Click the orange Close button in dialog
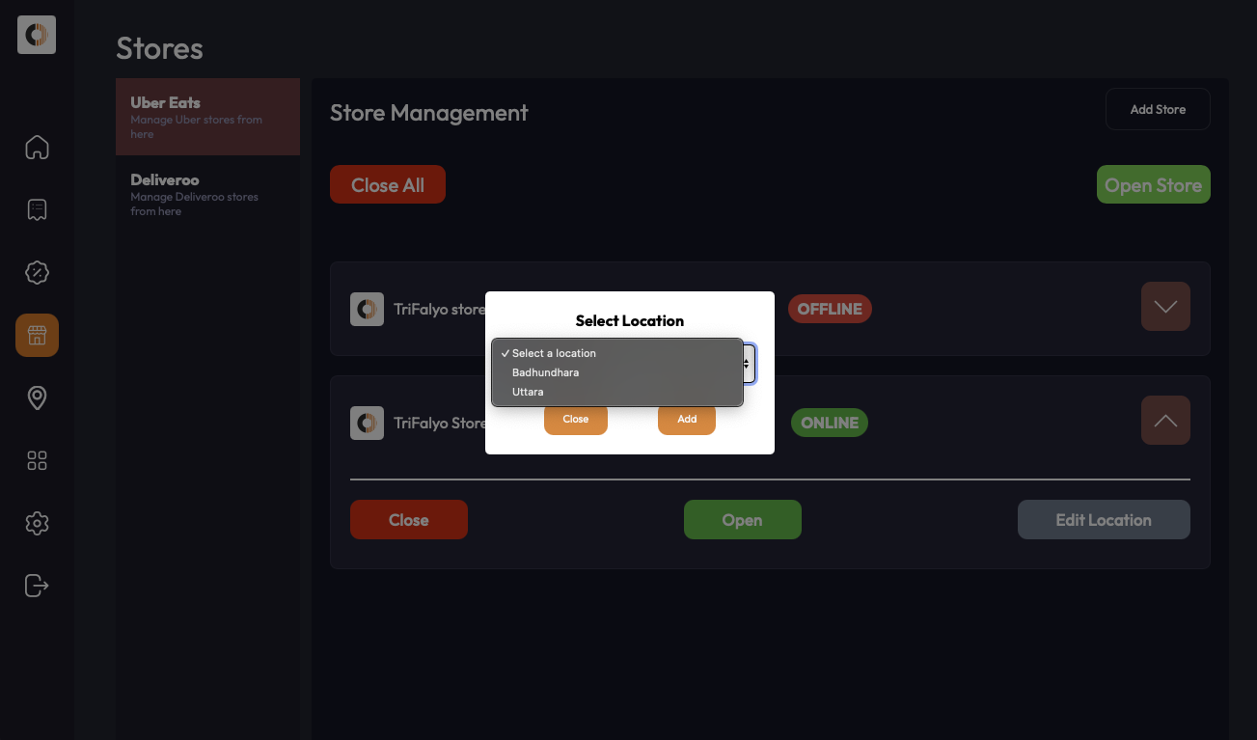Image resolution: width=1257 pixels, height=740 pixels. click(x=576, y=420)
